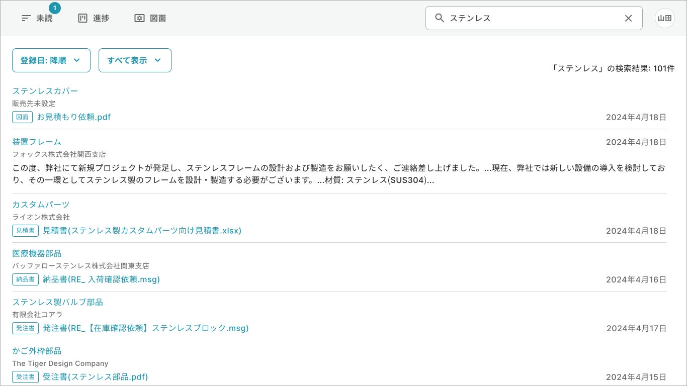Screen dimensions: 687x386
Task: Open the 装置フレーム result title
Action: click(x=37, y=142)
